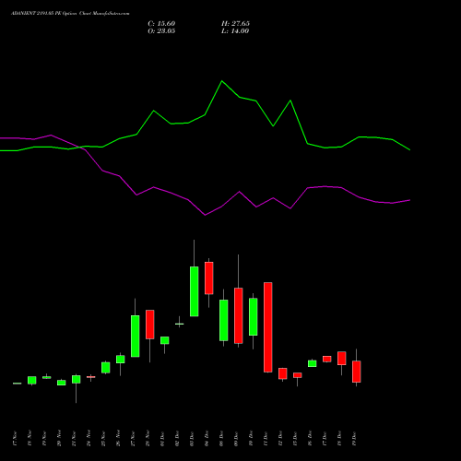Viewport: 461px width, 461px height.
Task: Click the 04 Dec date label
Action: pos(207,439)
